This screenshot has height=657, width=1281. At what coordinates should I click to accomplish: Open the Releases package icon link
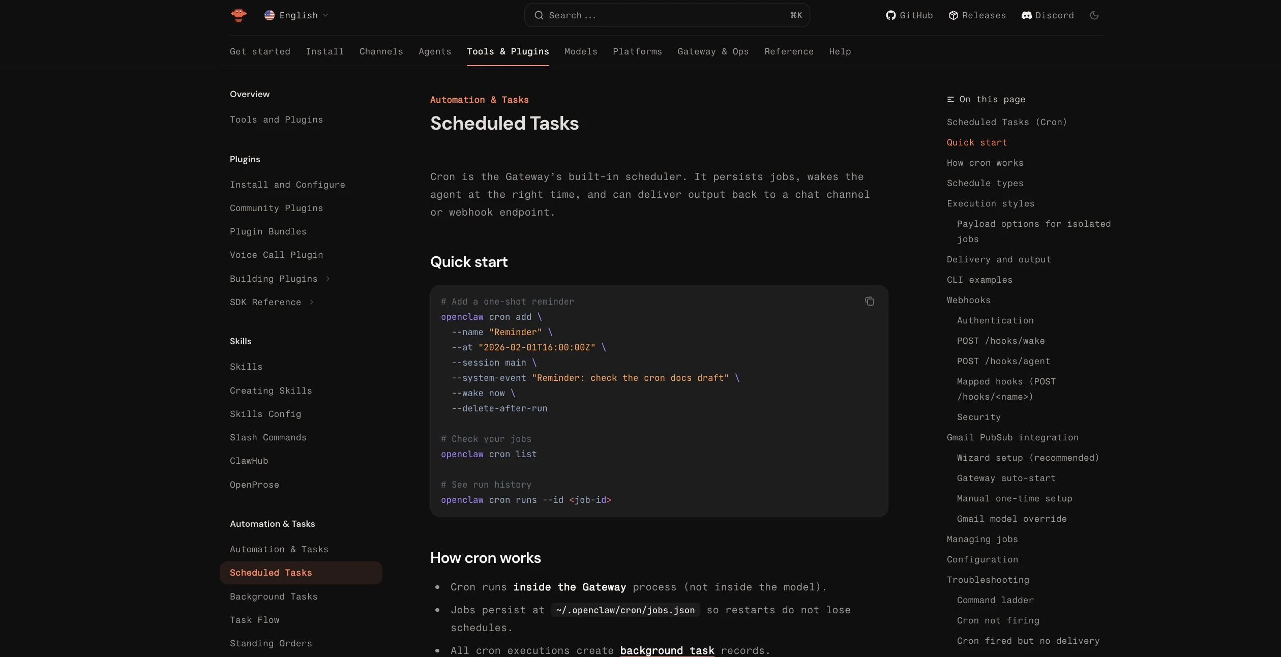(954, 15)
